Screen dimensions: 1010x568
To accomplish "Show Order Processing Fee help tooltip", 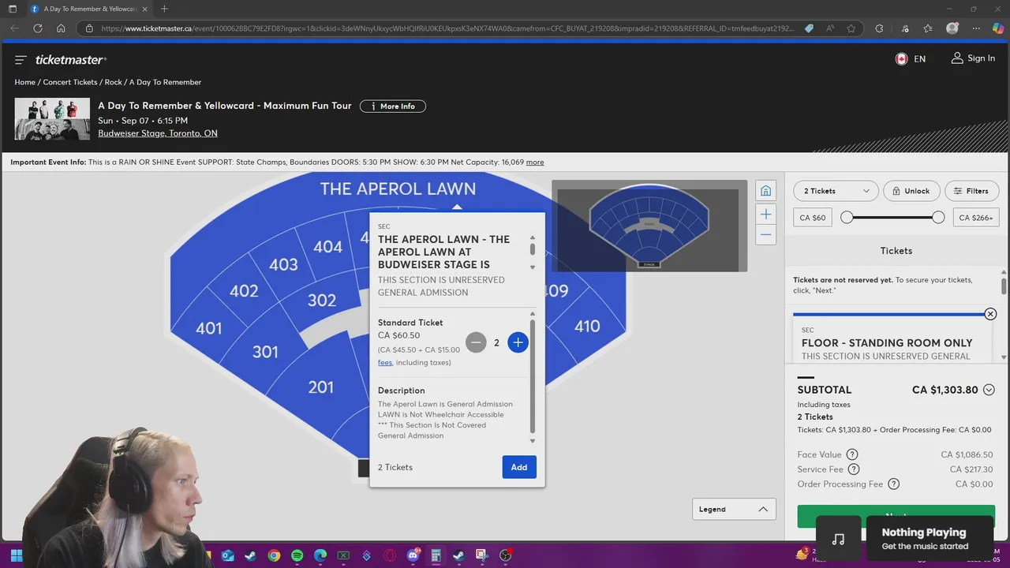I will pyautogui.click(x=893, y=484).
